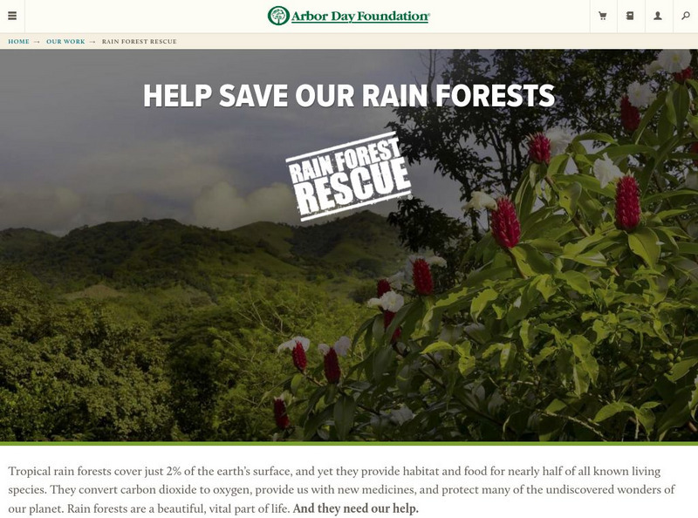698x518 pixels.
Task: Open the user account icon
Action: [x=658, y=16]
